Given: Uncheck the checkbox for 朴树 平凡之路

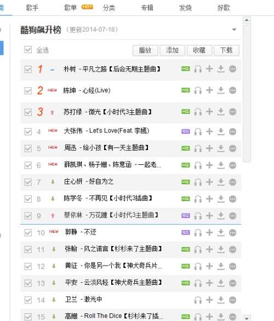Looking at the screenshot, I should (x=28, y=69).
